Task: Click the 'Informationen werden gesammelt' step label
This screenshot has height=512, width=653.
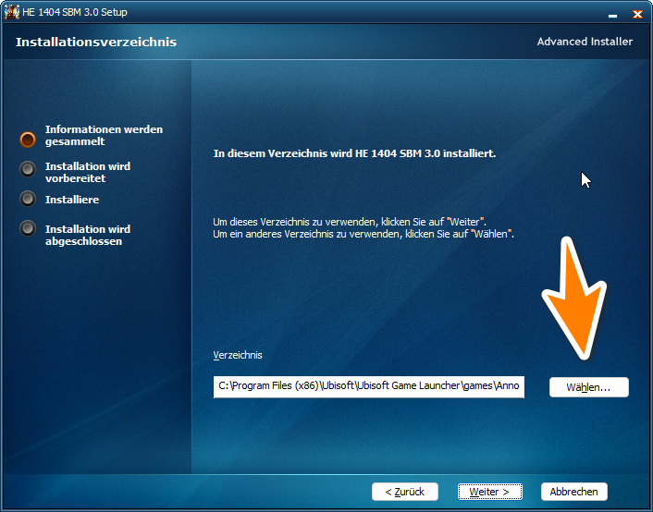Action: (x=105, y=135)
